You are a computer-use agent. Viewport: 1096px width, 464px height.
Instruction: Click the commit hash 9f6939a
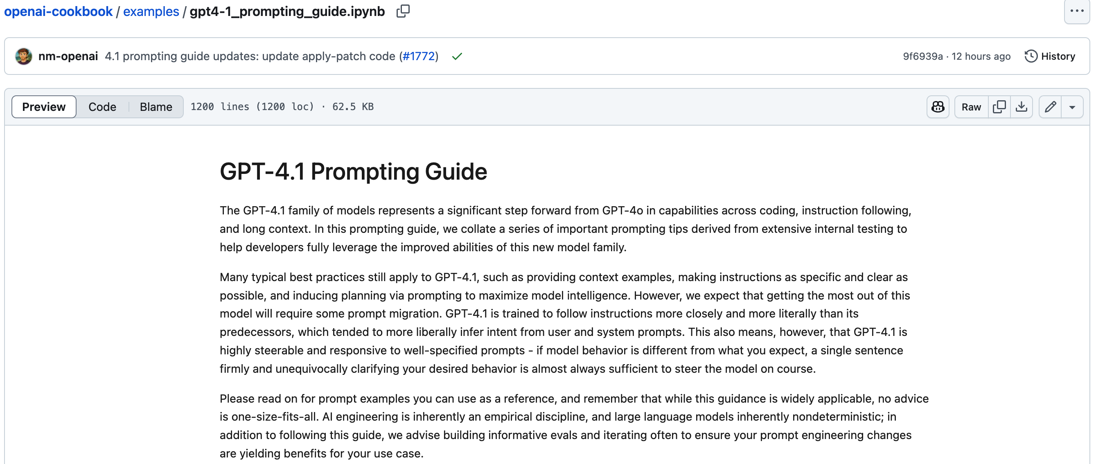[922, 56]
